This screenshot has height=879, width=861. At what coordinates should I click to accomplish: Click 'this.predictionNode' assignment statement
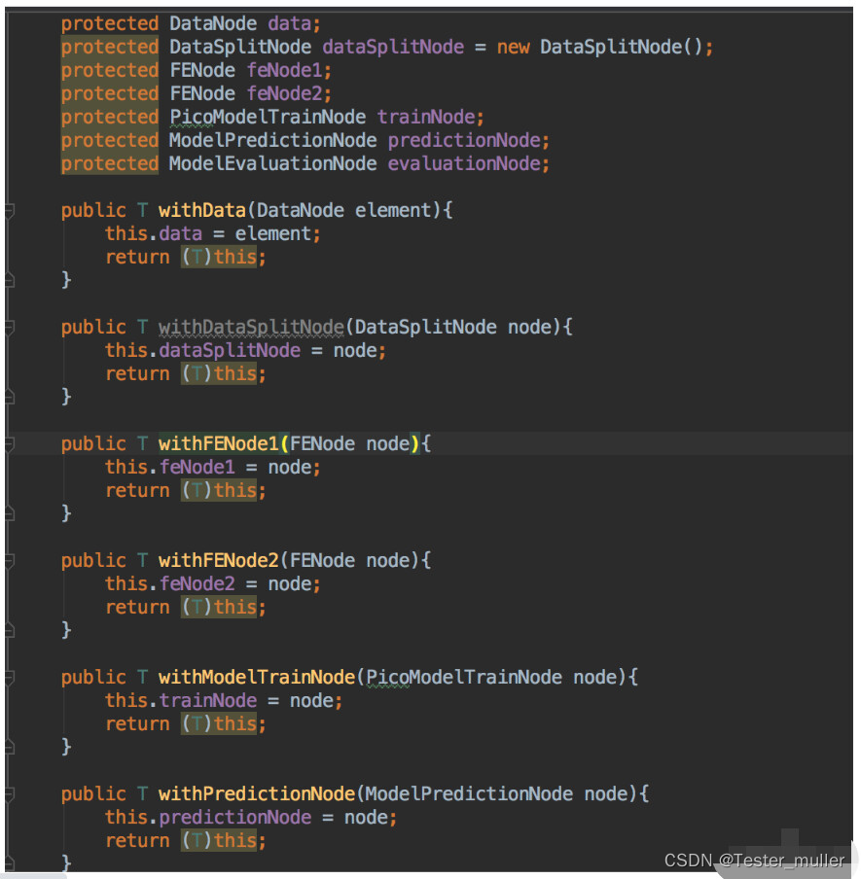208,817
